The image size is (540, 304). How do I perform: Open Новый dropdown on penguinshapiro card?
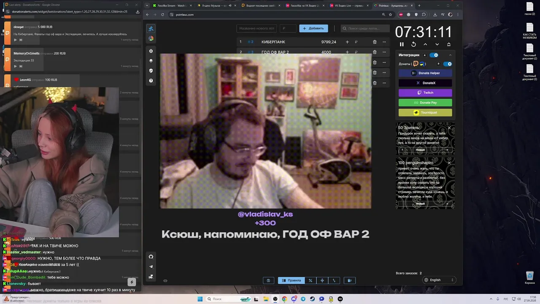[x=447, y=204]
